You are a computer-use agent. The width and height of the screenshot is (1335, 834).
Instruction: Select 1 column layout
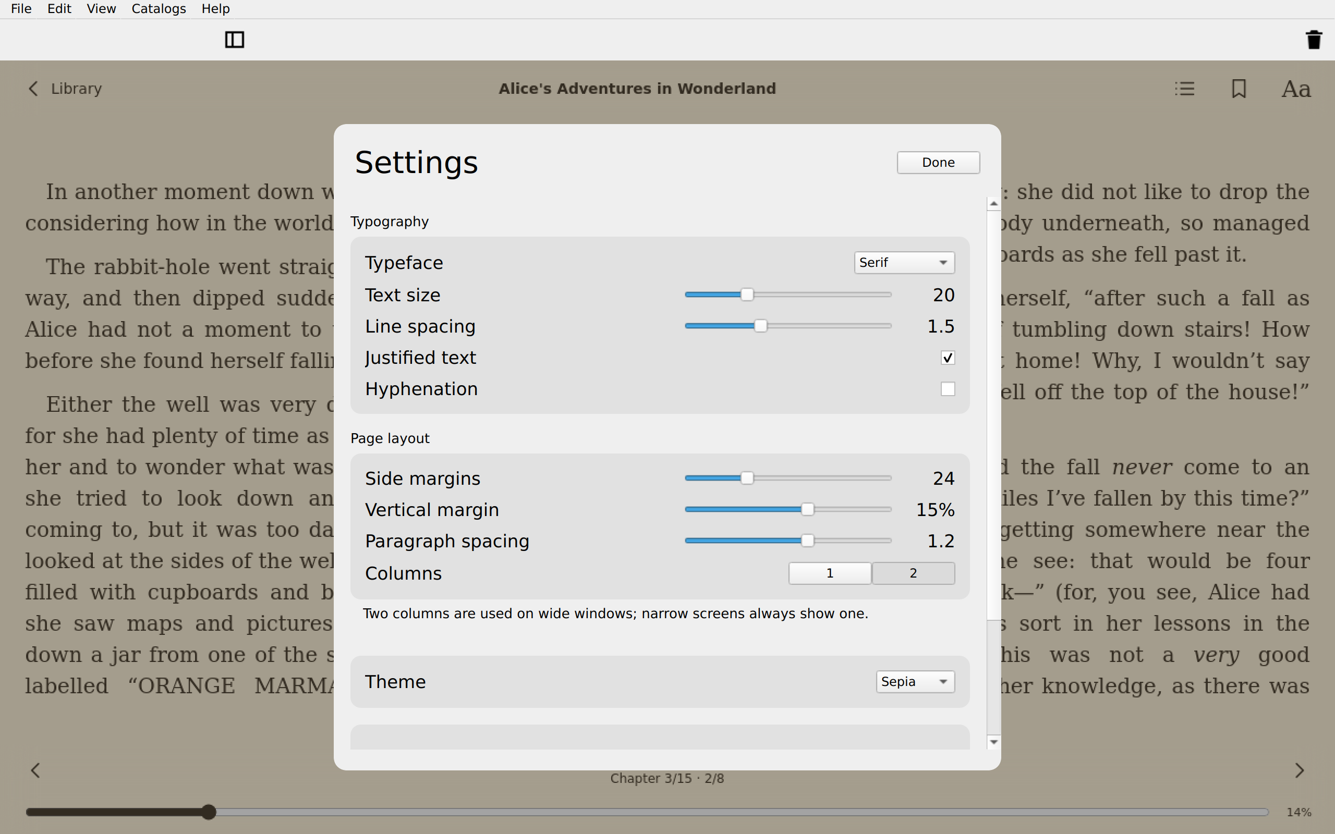pyautogui.click(x=830, y=573)
